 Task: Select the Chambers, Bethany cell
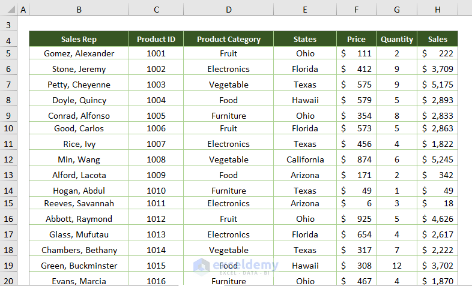79,250
